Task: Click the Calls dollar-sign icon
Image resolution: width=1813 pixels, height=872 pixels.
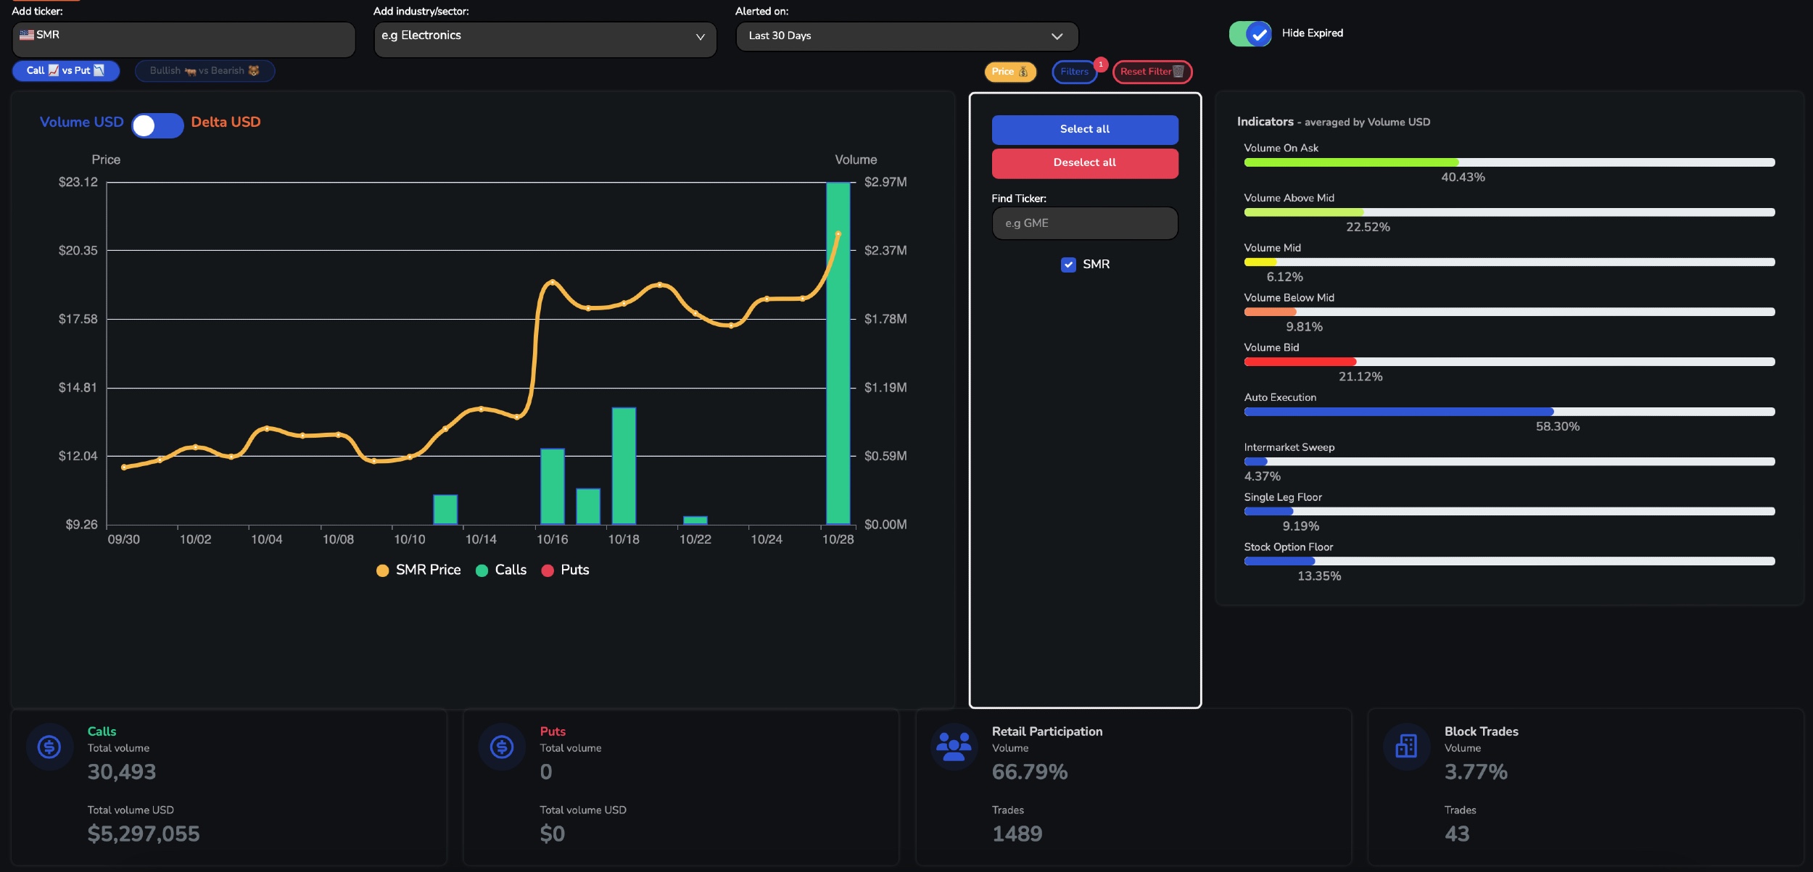Action: tap(49, 746)
